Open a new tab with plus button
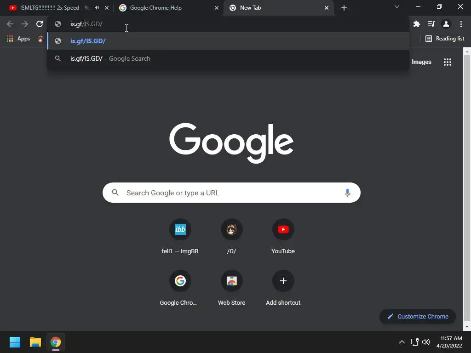Viewport: 471px width, 353px height. point(344,8)
